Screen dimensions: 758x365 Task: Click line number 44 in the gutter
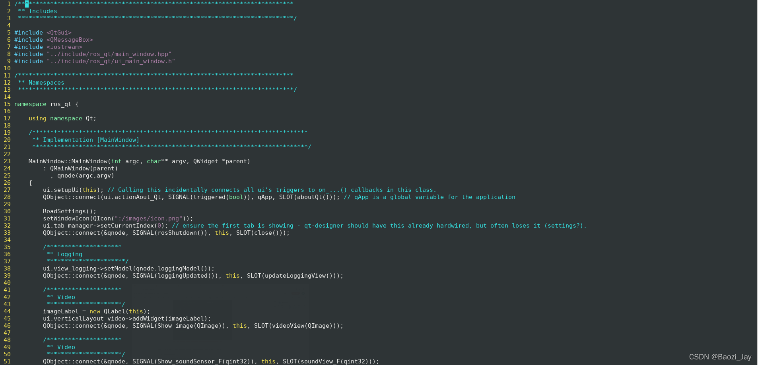point(7,311)
